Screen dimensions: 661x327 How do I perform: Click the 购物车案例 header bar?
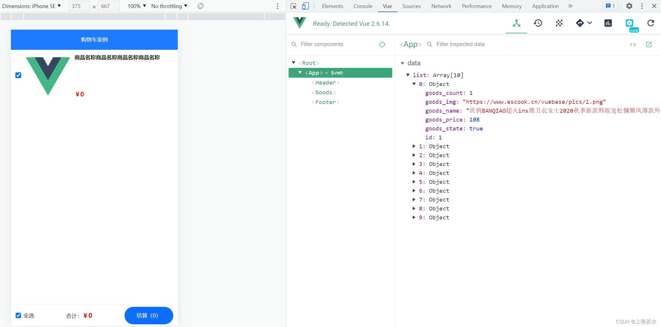point(94,40)
